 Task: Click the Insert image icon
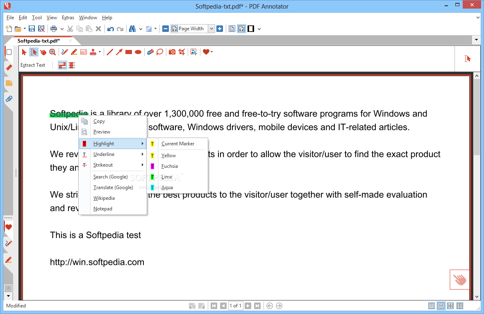coord(194,52)
